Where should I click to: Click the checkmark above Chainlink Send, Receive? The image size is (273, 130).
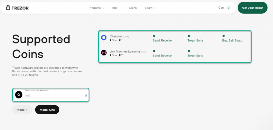(154, 36)
